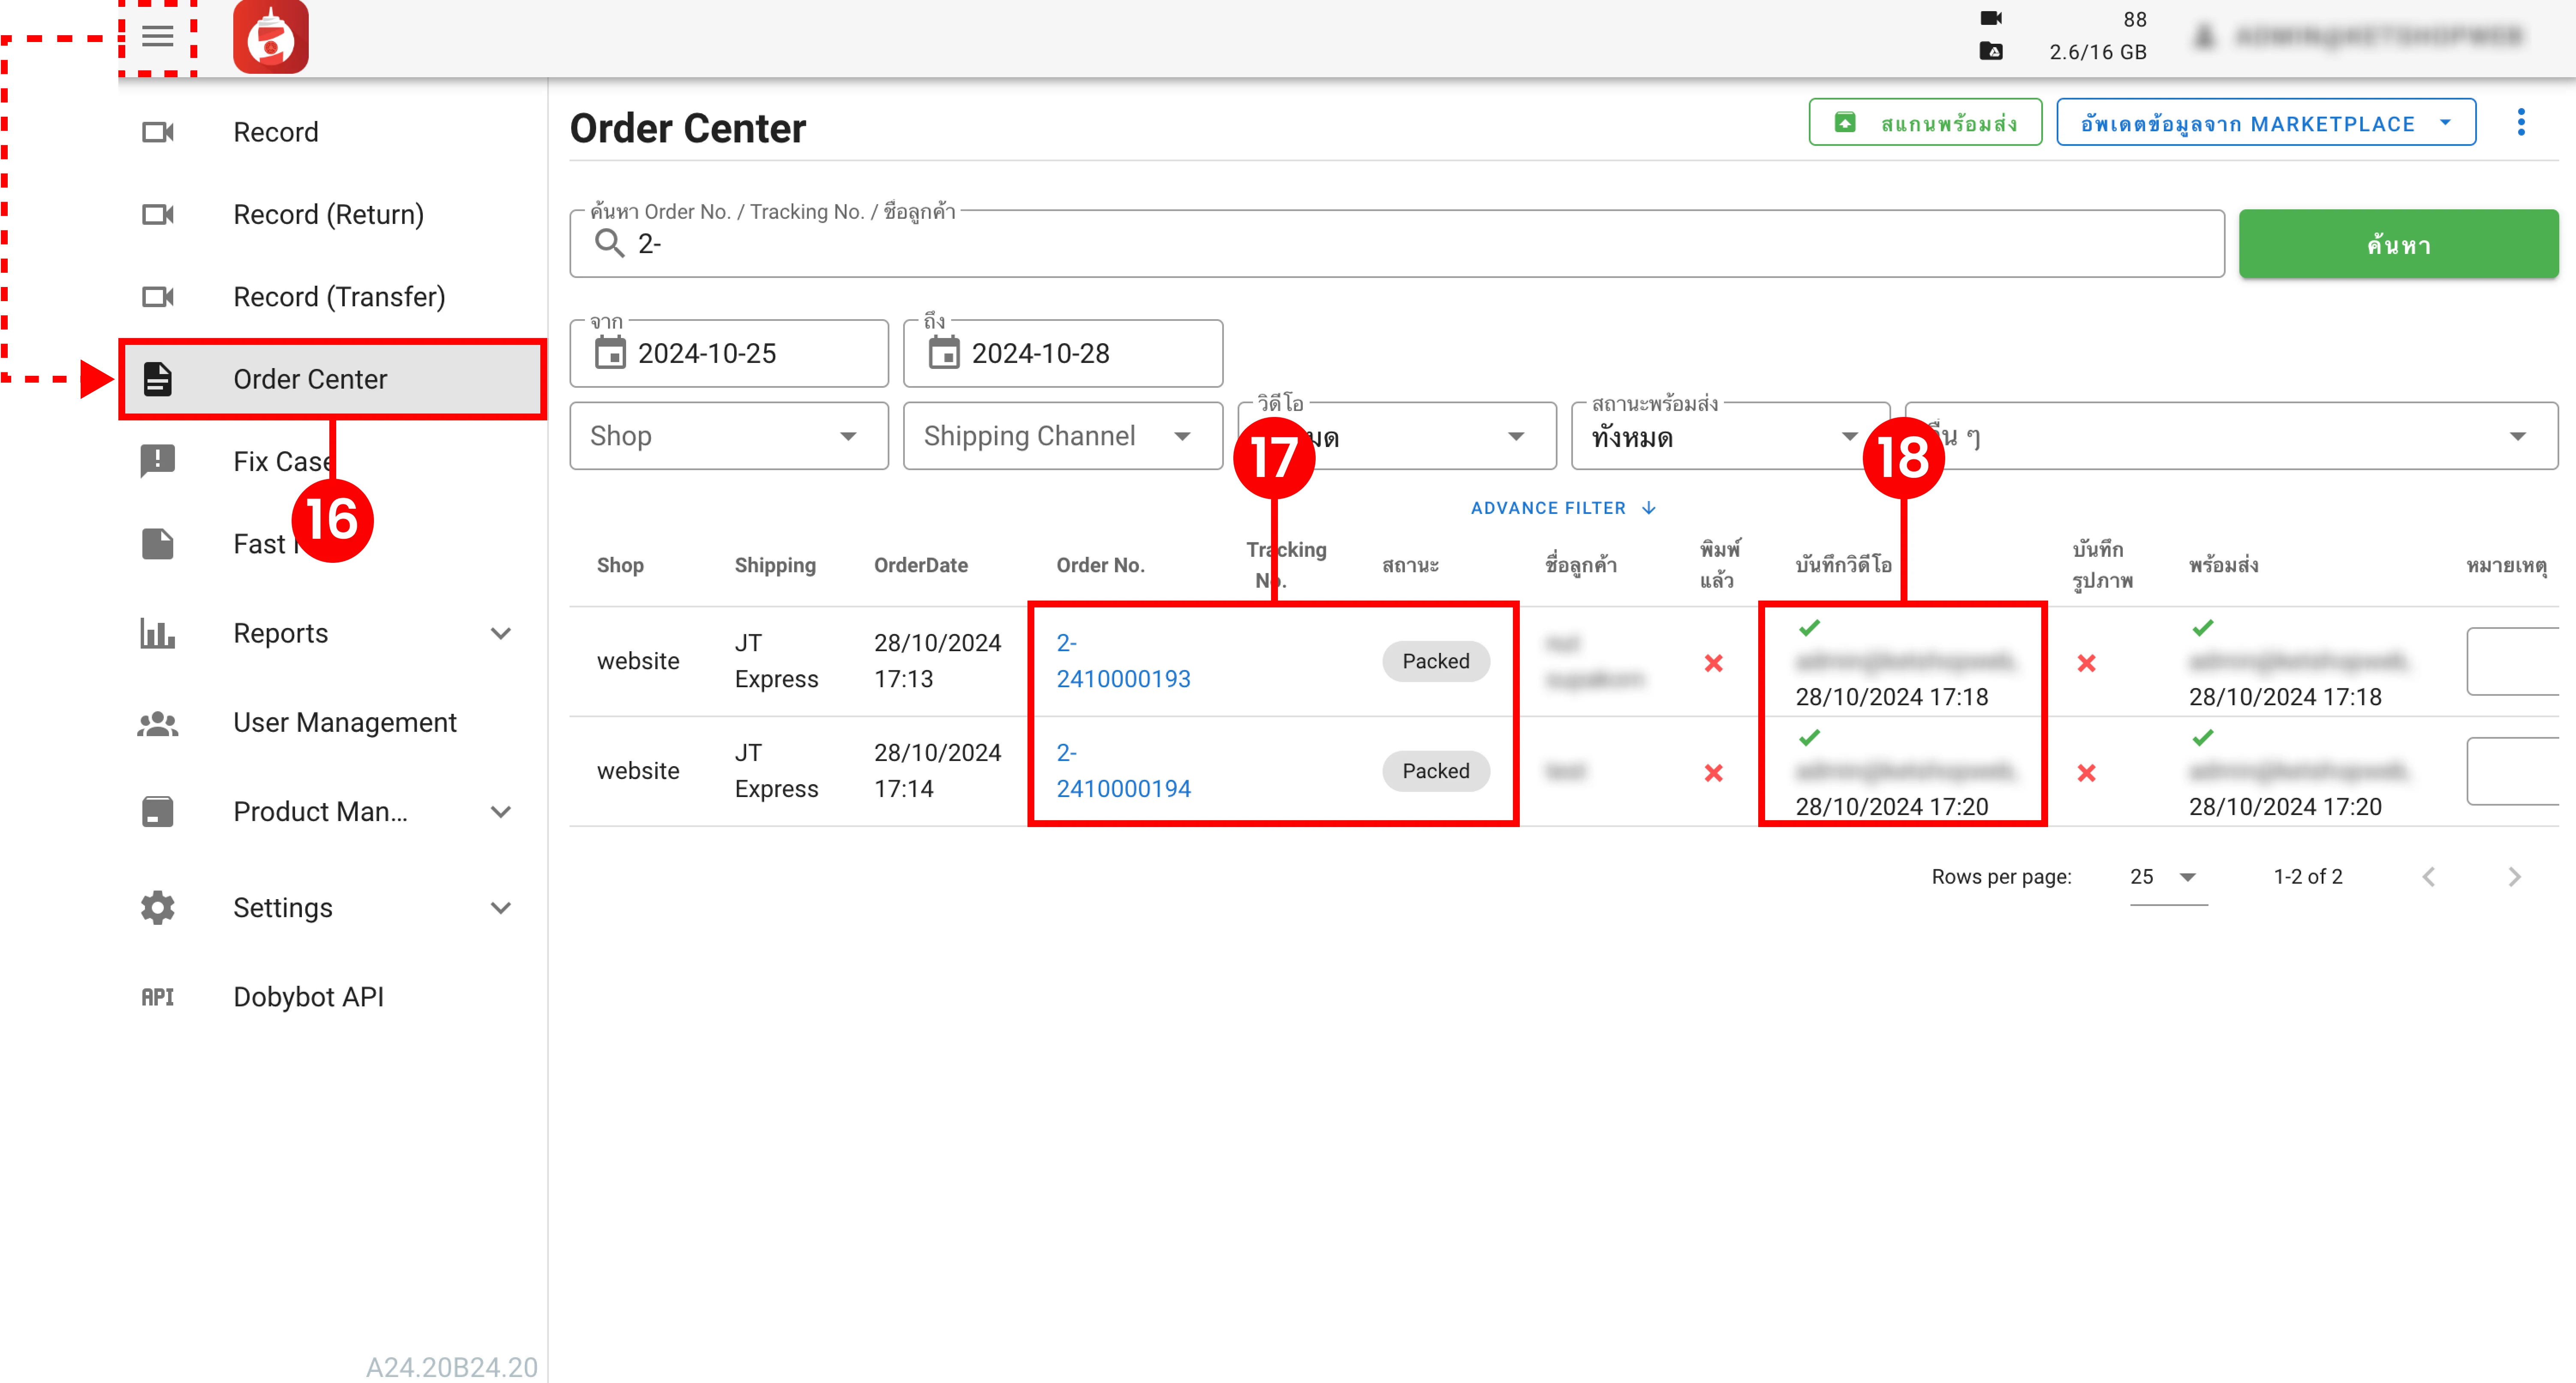
Task: Click the calendar icon in the ถึง field
Action: (944, 353)
